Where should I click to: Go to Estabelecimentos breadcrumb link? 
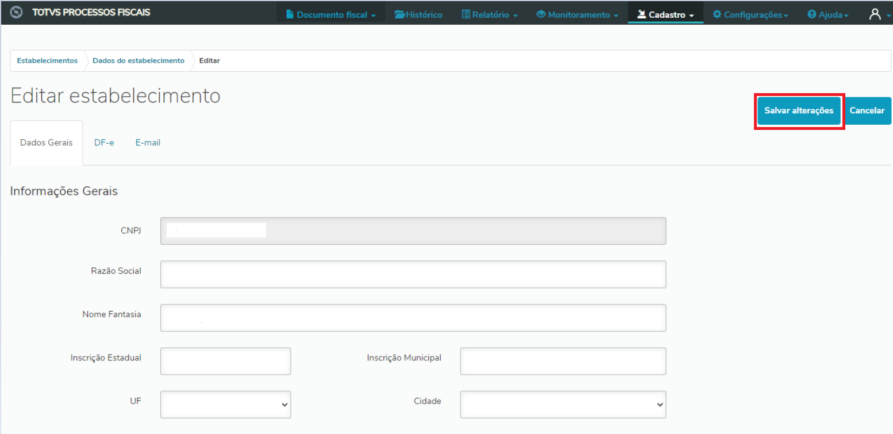point(47,60)
